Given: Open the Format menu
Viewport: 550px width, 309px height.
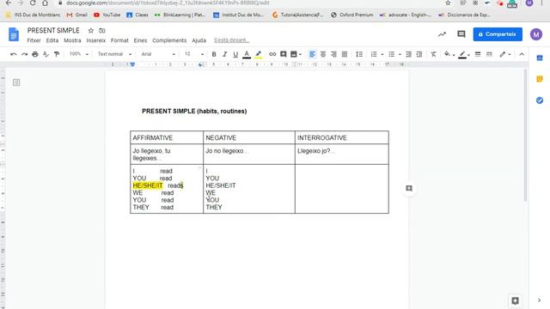Looking at the screenshot, I should pyautogui.click(x=119, y=40).
